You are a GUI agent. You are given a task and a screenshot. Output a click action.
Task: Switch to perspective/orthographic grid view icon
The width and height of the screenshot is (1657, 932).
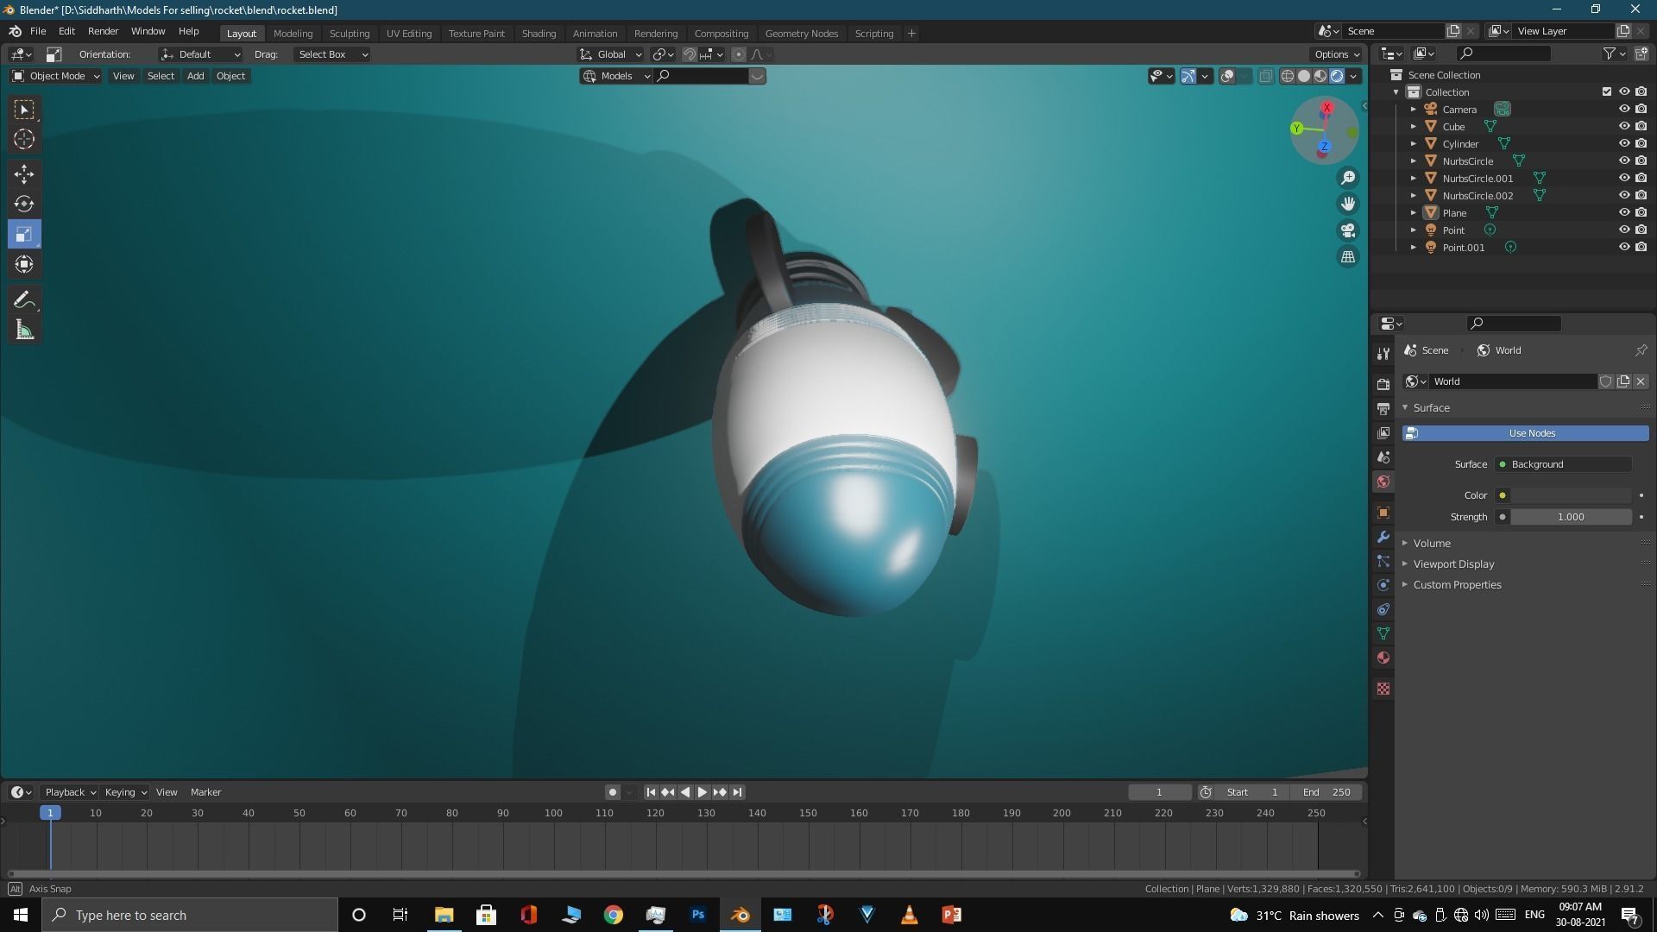coord(1347,257)
